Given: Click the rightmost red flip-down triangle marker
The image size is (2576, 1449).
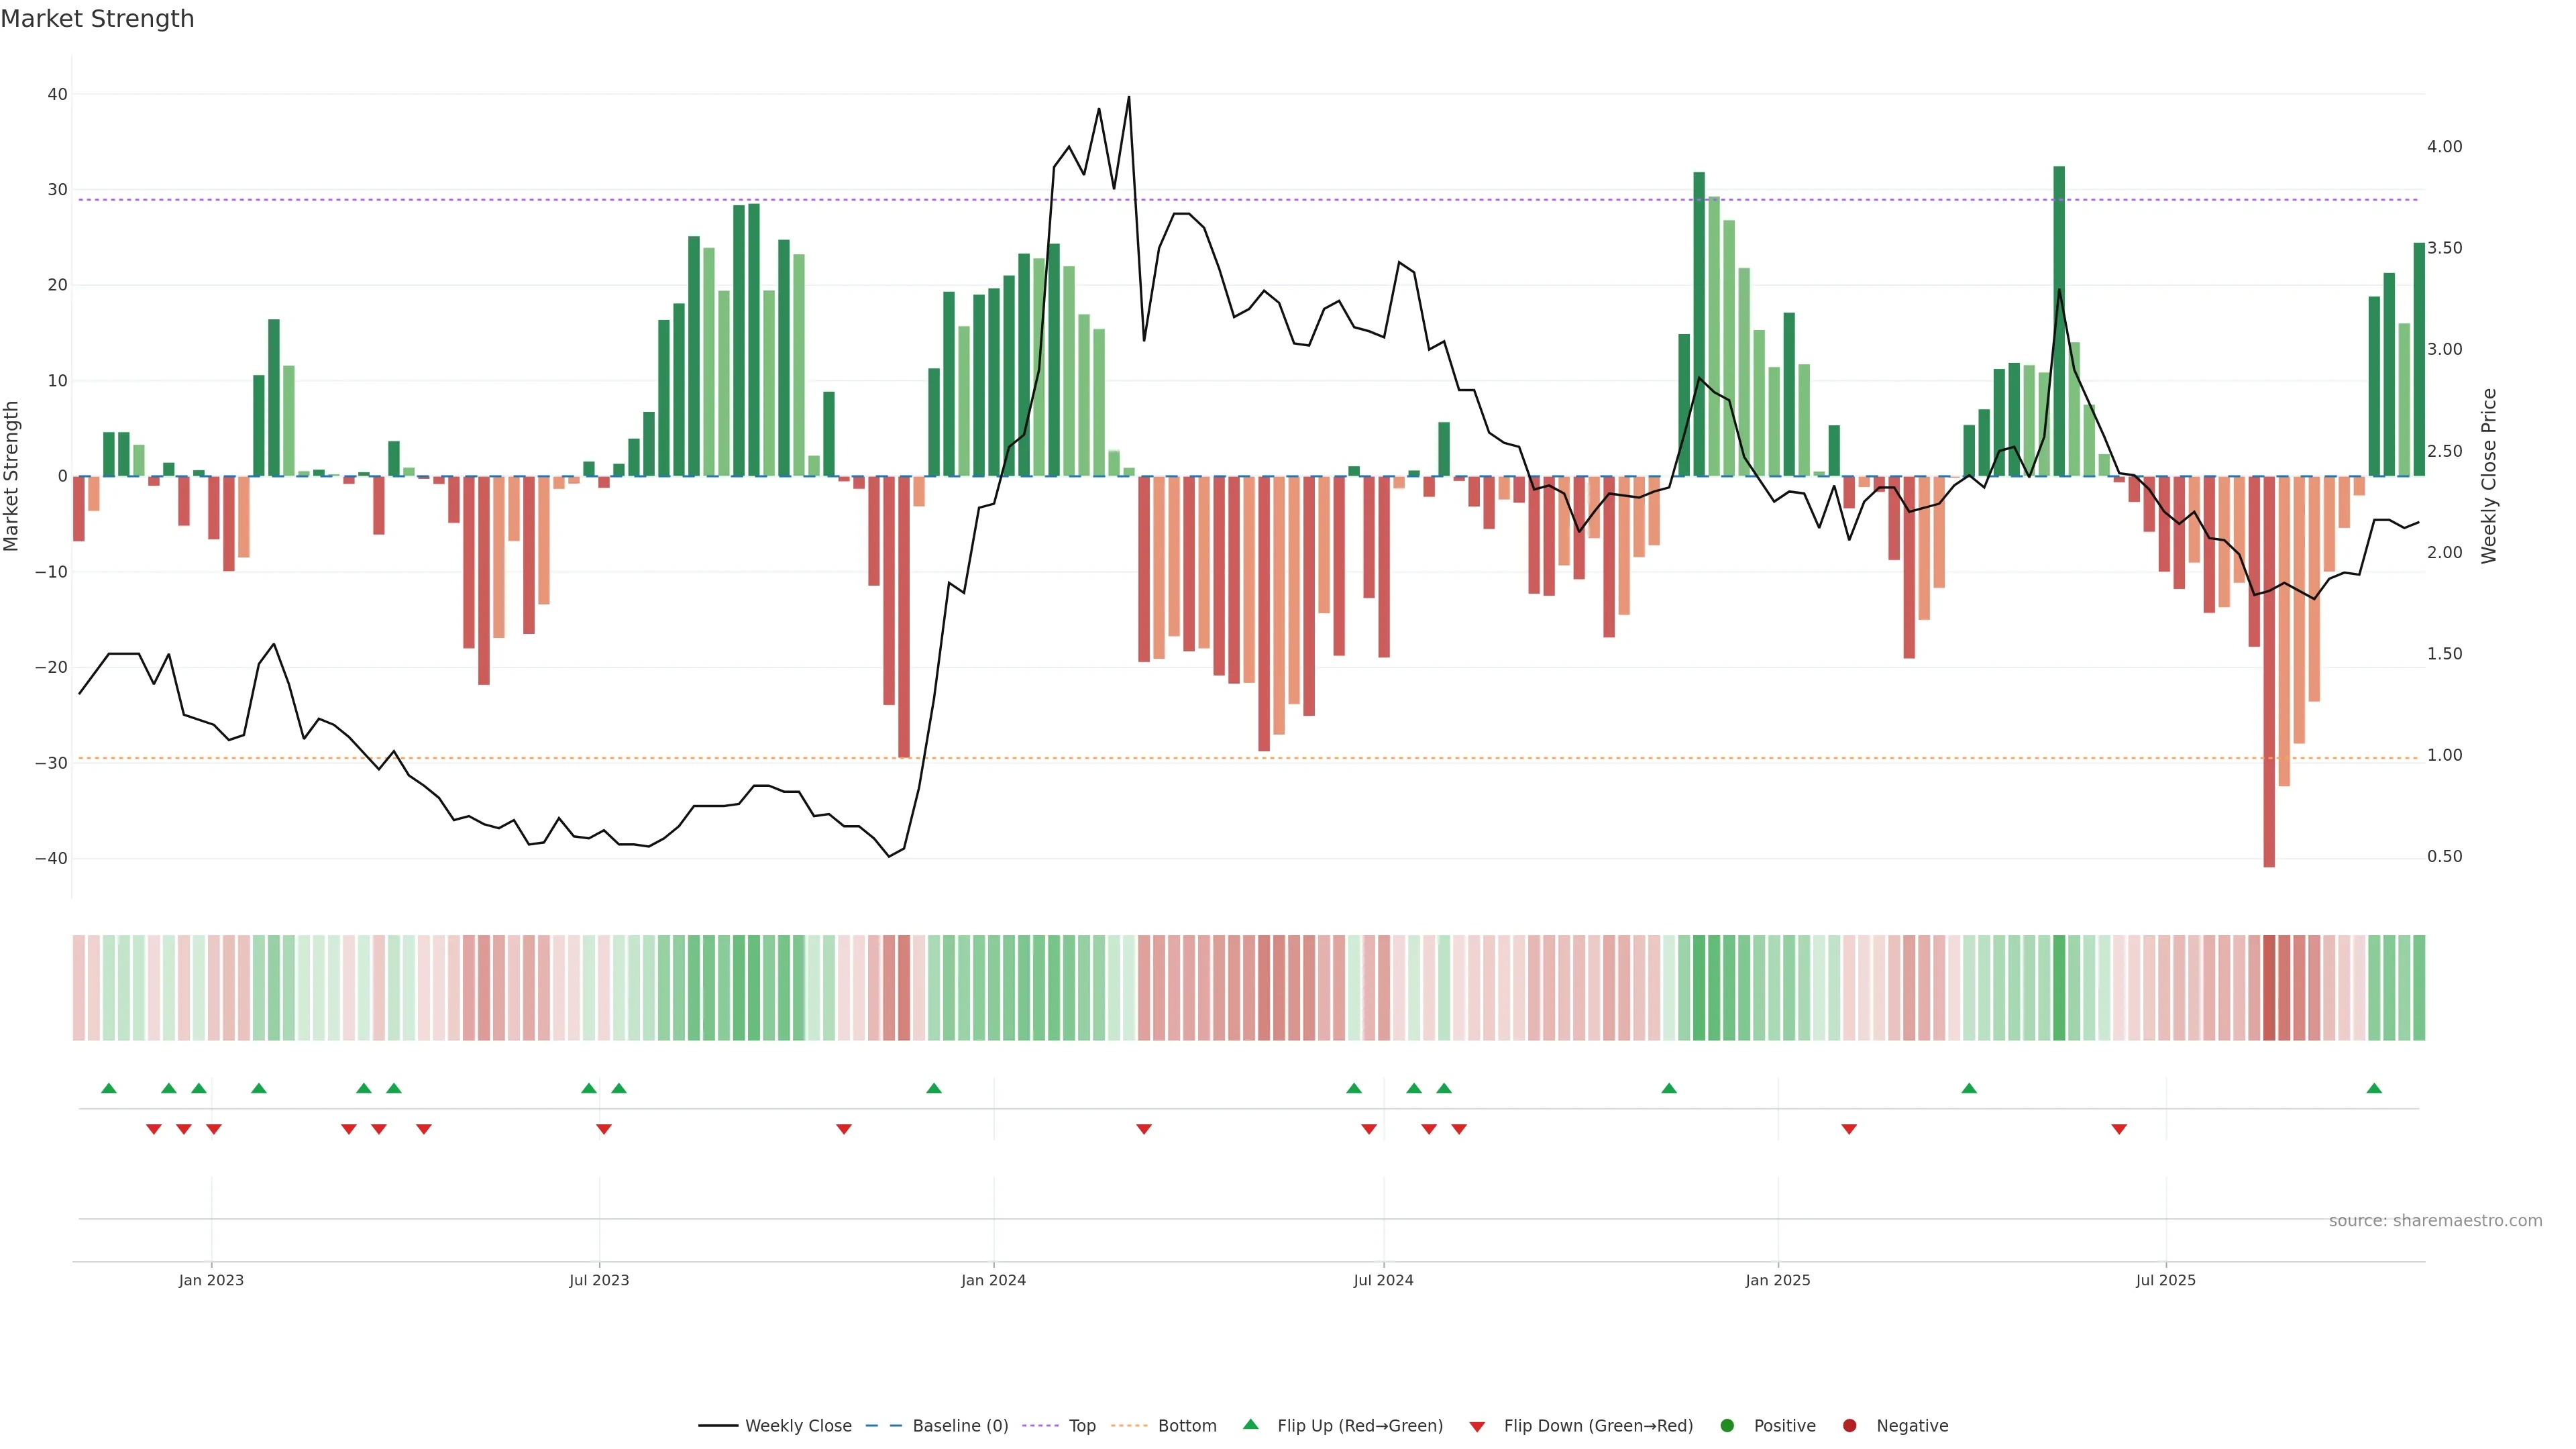Looking at the screenshot, I should tap(2119, 1129).
